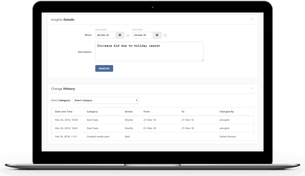This screenshot has height=176, width=305.
Task: Click the Description box resize handle
Action: click(x=202, y=60)
